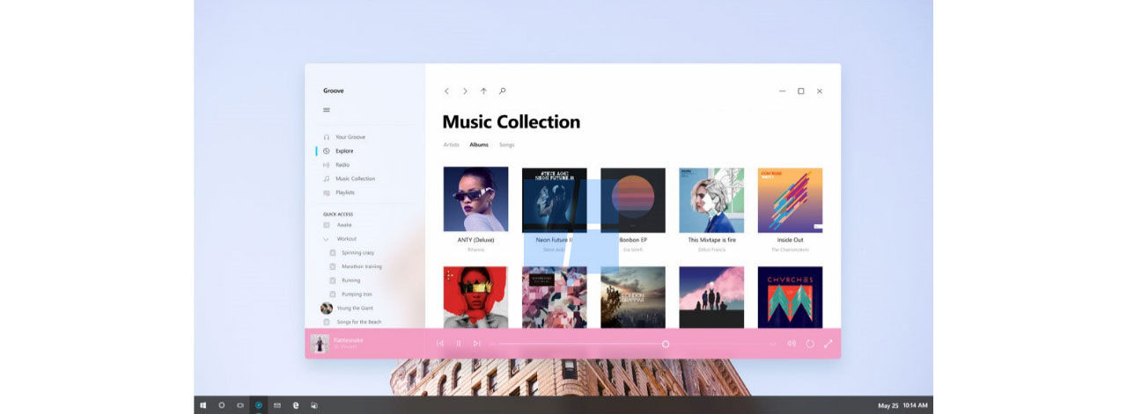Open Cortana circle on the taskbar

click(221, 405)
